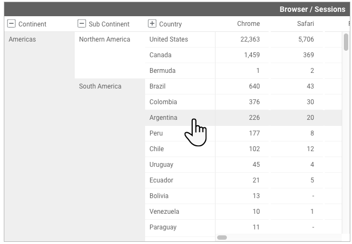This screenshot has width=352, height=244.
Task: Collapse the Continent column with minus icon
Action: coord(11,24)
